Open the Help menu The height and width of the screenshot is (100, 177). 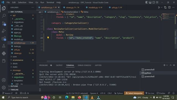click(x=58, y=2)
